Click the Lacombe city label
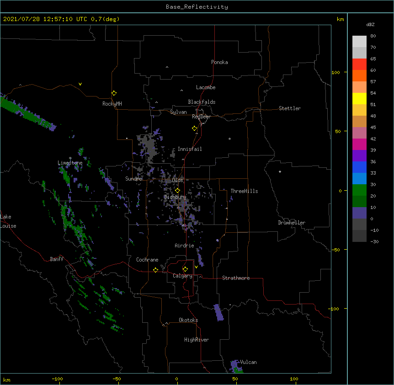This screenshot has height=385, width=394. pos(206,87)
